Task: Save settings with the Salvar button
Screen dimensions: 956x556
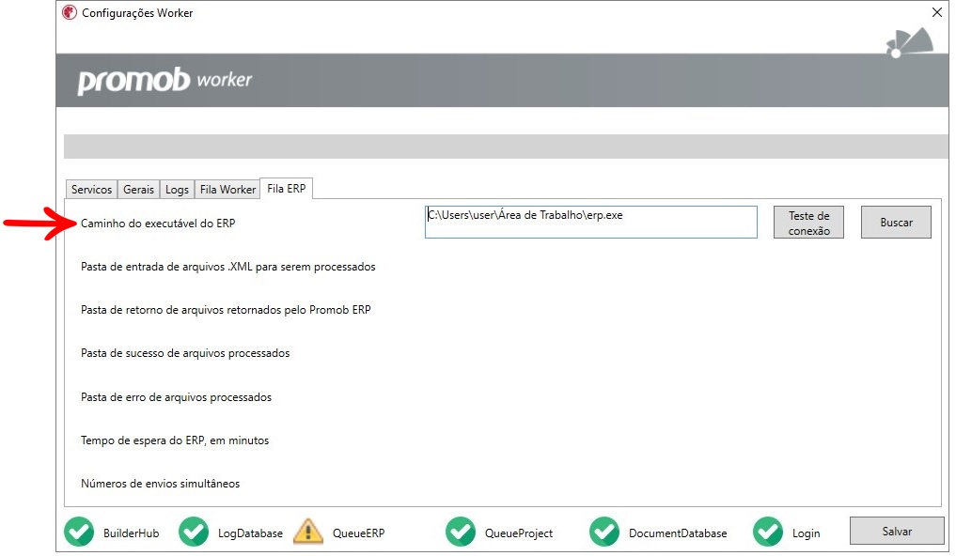Action: pyautogui.click(x=897, y=531)
